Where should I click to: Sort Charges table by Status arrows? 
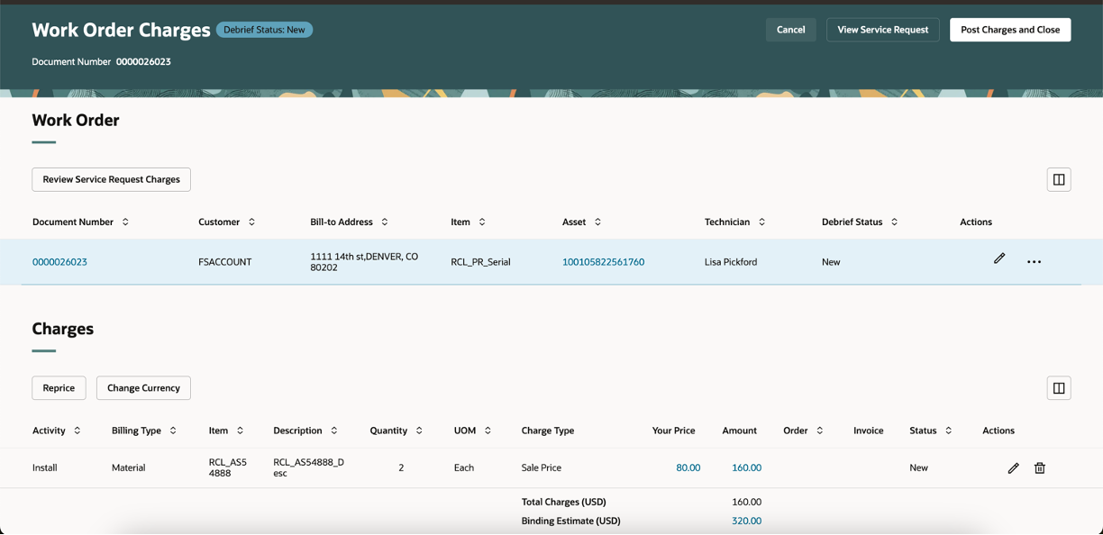click(x=948, y=431)
